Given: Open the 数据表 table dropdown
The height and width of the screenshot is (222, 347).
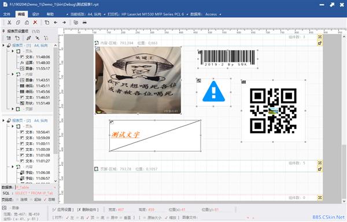Looking at the screenshot, I should point(36,187).
